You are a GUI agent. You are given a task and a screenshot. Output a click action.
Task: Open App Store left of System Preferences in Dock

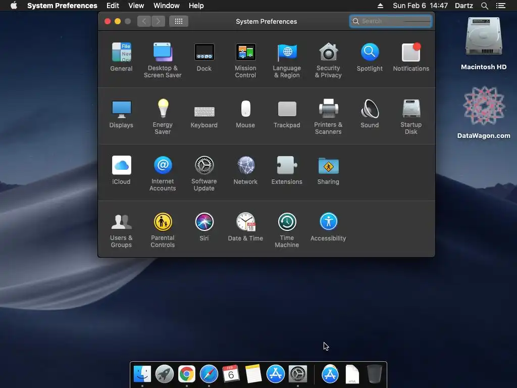click(275, 374)
